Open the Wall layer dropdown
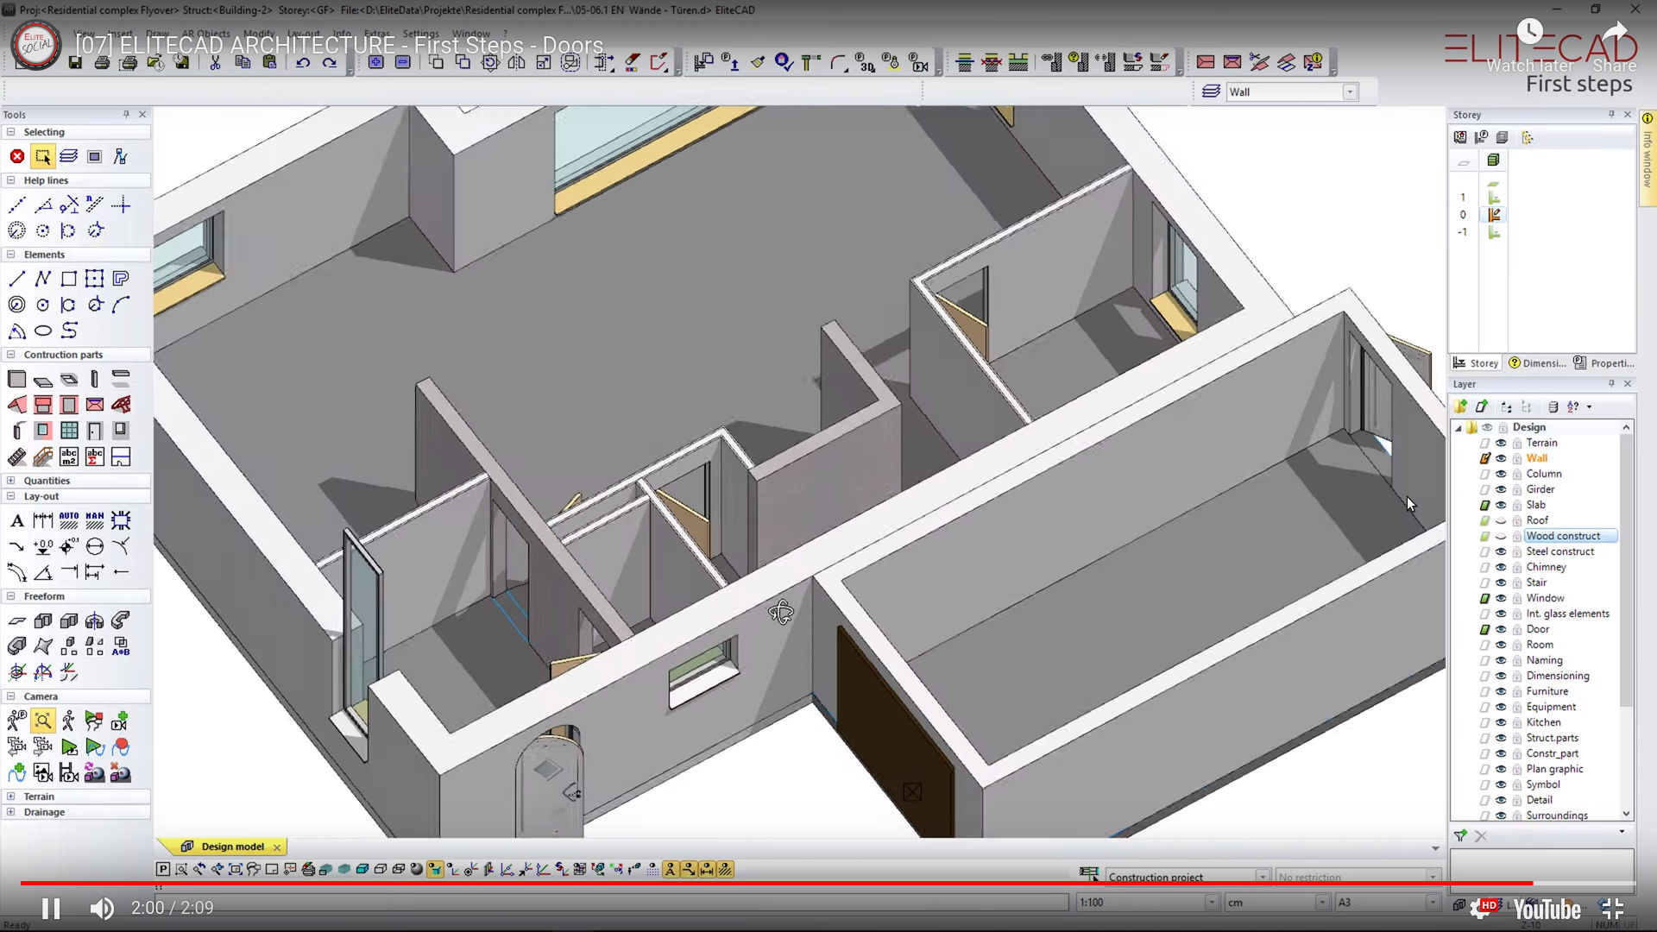The image size is (1657, 932). tap(1350, 92)
